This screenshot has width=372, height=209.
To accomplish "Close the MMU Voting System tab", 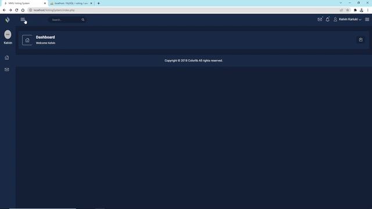I will pyautogui.click(x=45, y=3).
